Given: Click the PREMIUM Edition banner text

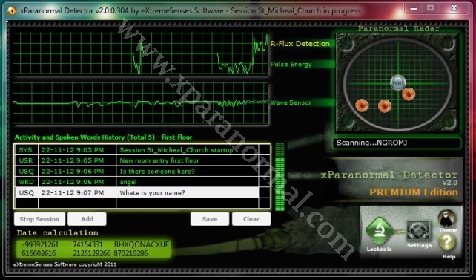Looking at the screenshot, I should click(414, 192).
